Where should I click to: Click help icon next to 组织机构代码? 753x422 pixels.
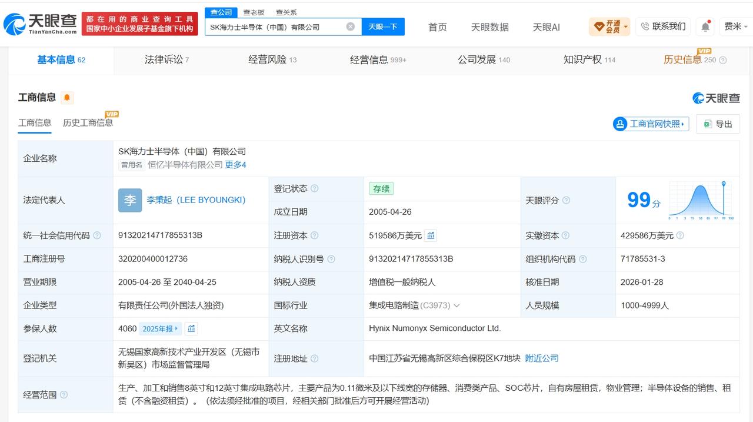(x=582, y=259)
